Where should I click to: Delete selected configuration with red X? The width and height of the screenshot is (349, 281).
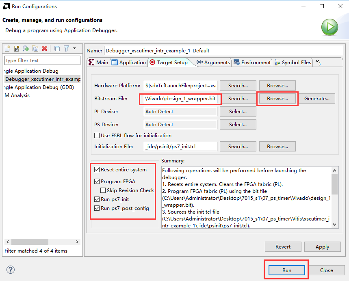45,48
